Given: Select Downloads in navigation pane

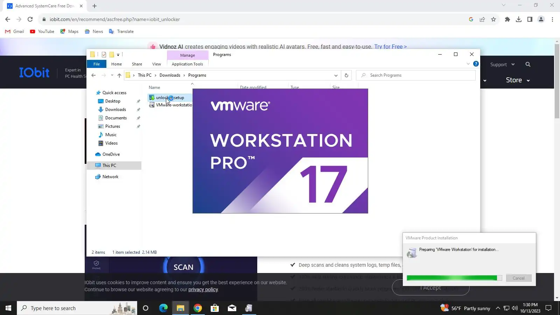Looking at the screenshot, I should pyautogui.click(x=115, y=110).
